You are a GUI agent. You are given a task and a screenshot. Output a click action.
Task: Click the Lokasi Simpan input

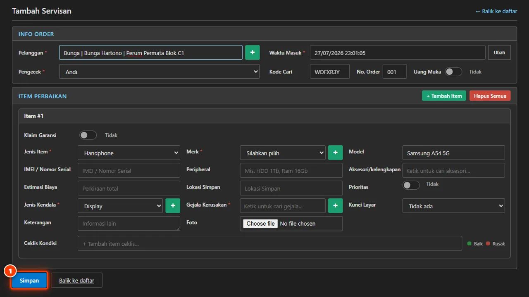291,188
